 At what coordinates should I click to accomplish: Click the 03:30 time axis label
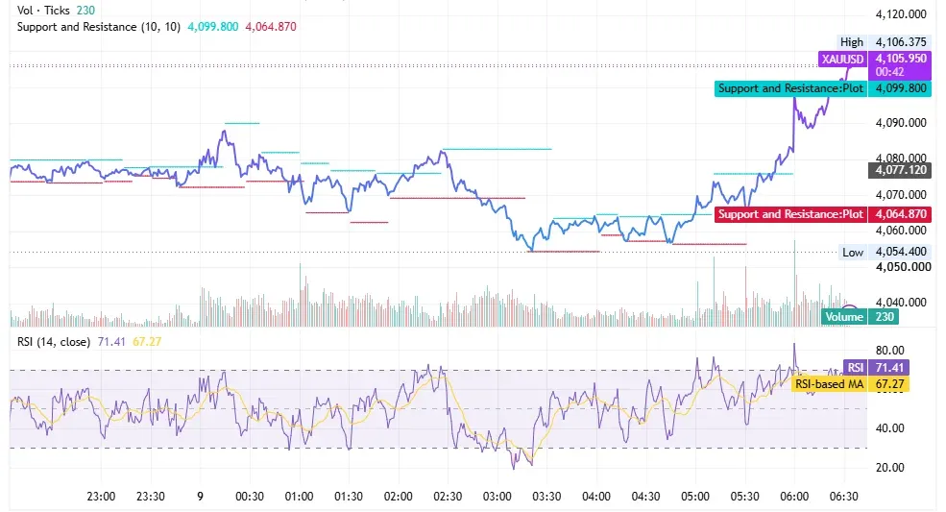[546, 497]
